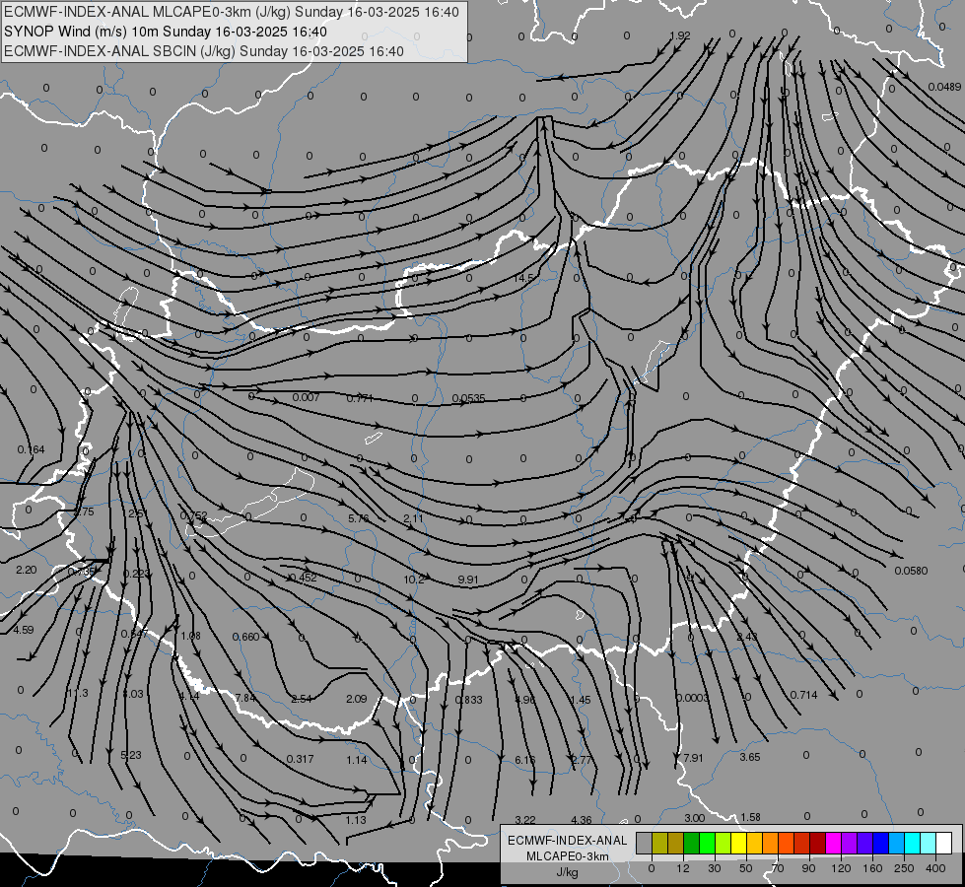Click the lime yellow-green legend swatch
The width and height of the screenshot is (965, 887).
(x=724, y=844)
